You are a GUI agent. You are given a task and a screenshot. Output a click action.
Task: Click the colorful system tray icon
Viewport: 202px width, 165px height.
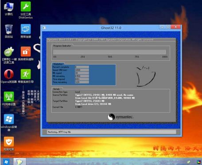click(x=199, y=162)
